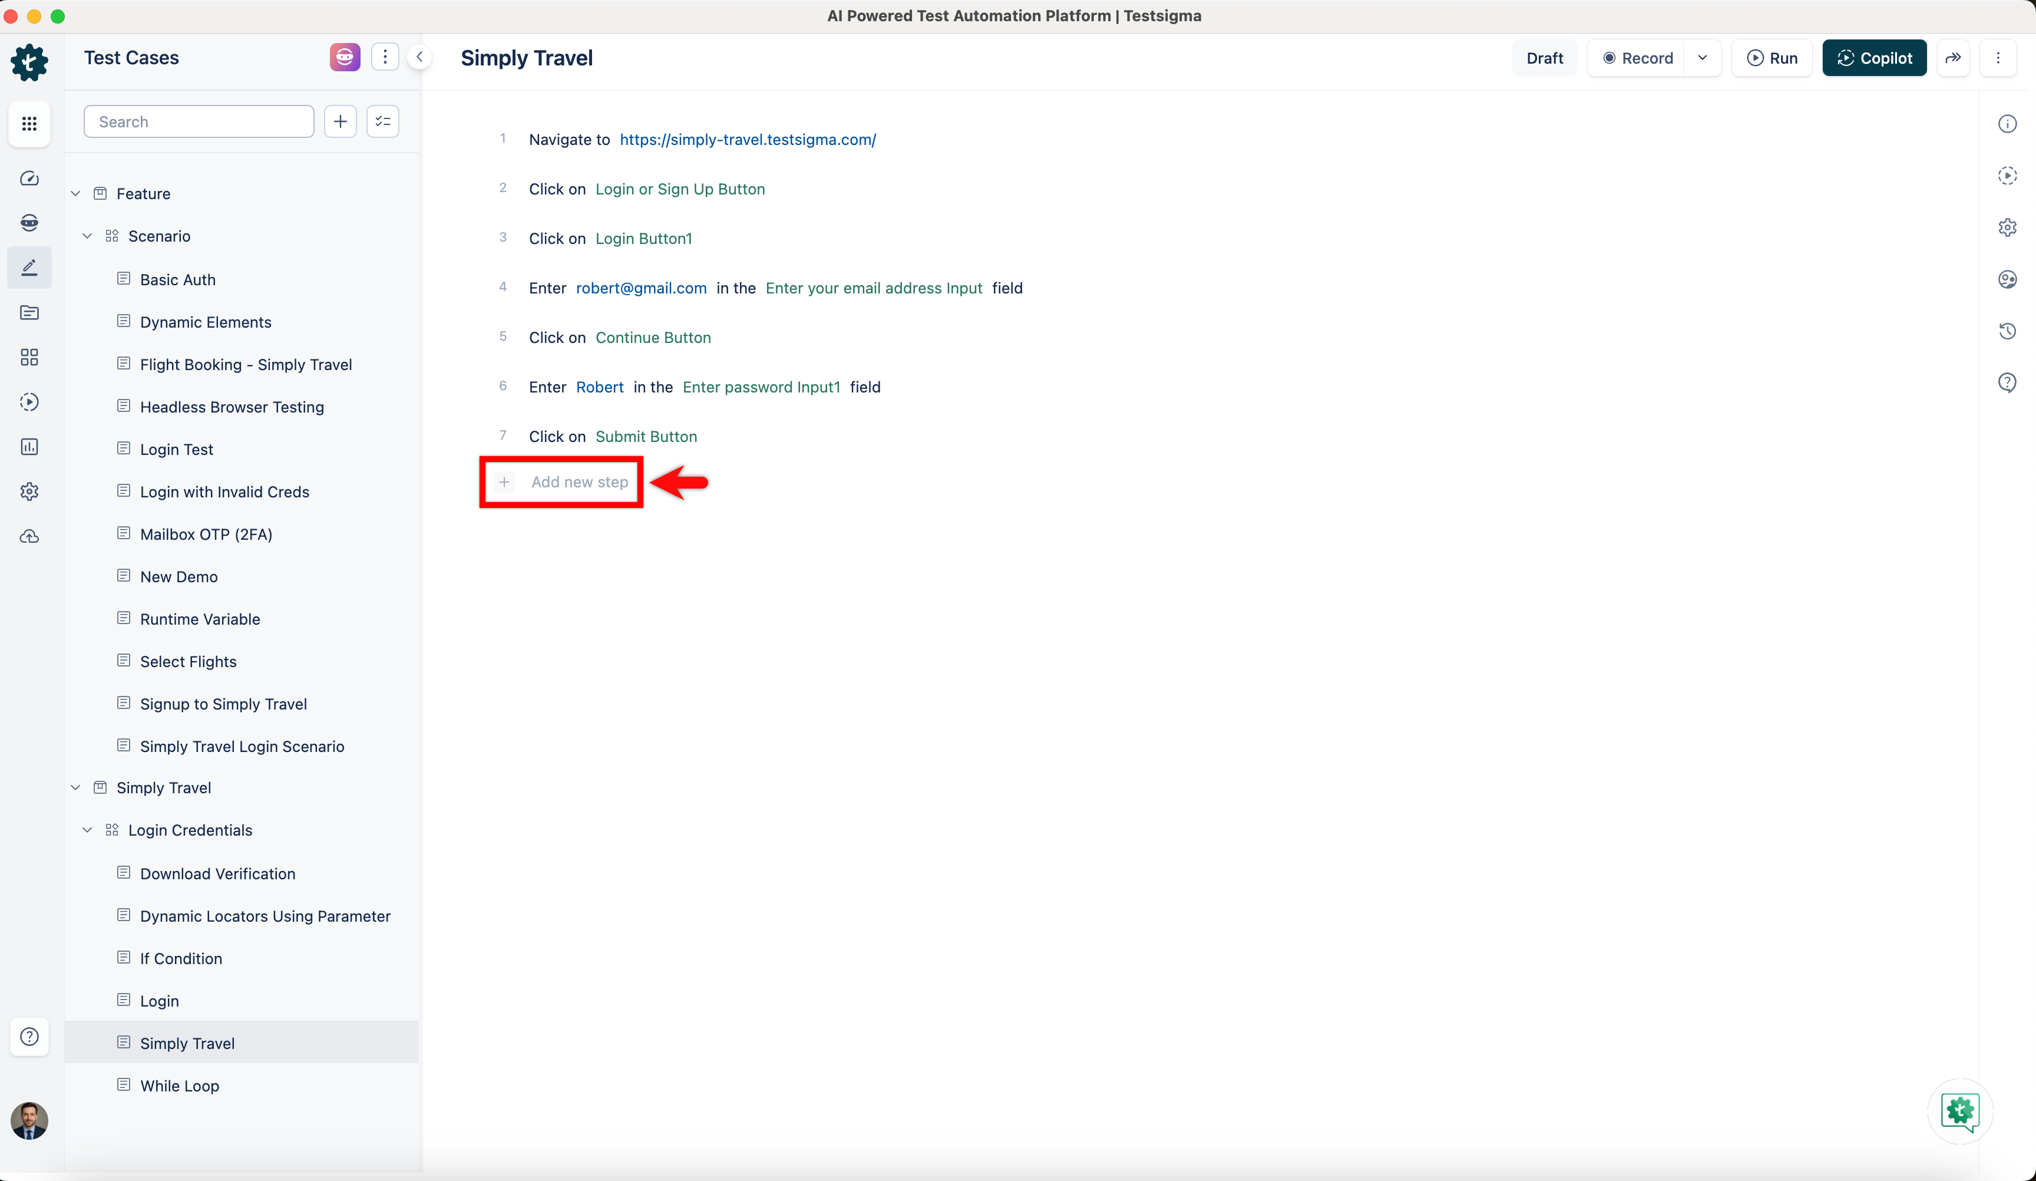
Task: Open the dashboard gauge icon
Action: point(29,179)
